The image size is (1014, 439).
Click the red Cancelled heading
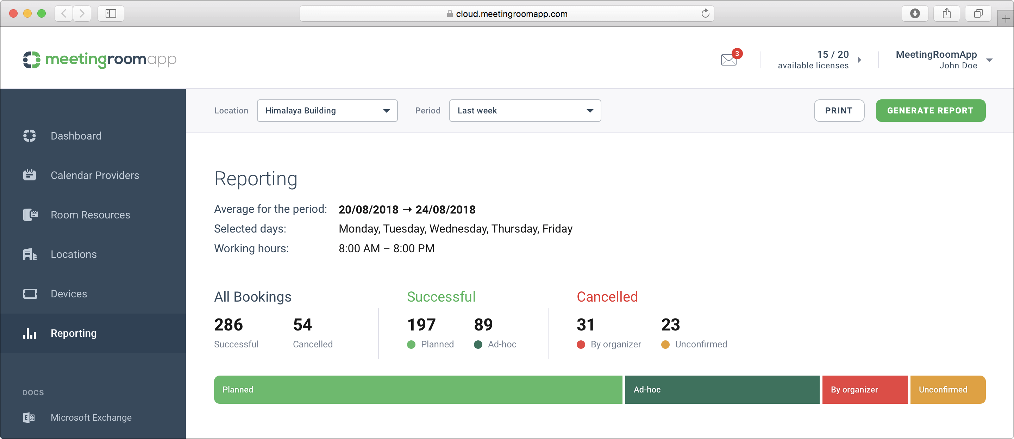click(x=607, y=297)
